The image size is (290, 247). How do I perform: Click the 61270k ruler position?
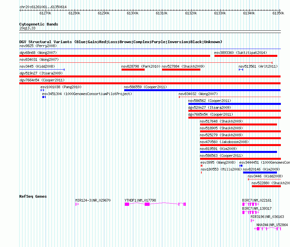45,13
